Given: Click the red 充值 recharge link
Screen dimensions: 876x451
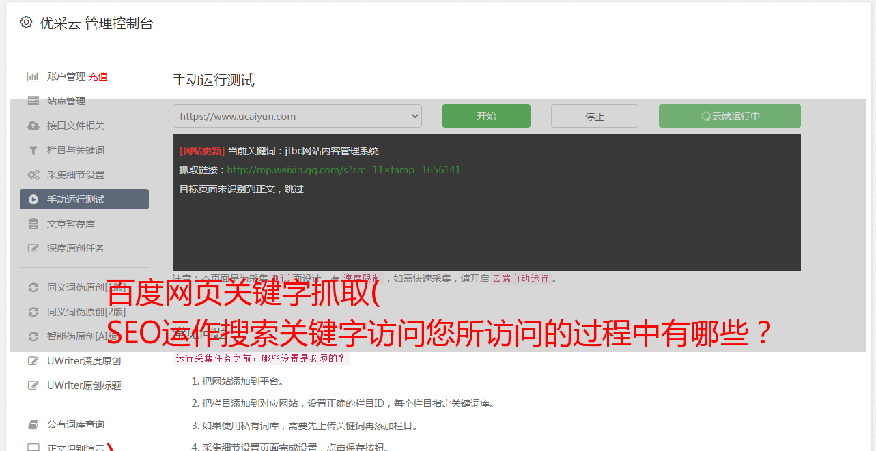Looking at the screenshot, I should click(x=98, y=76).
